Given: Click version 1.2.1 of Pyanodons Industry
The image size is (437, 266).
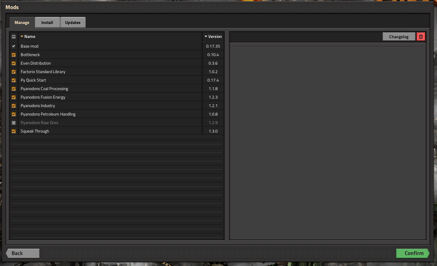Looking at the screenshot, I should tap(213, 106).
